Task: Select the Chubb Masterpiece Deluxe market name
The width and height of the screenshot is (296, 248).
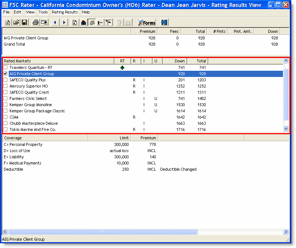Action: click(x=33, y=123)
